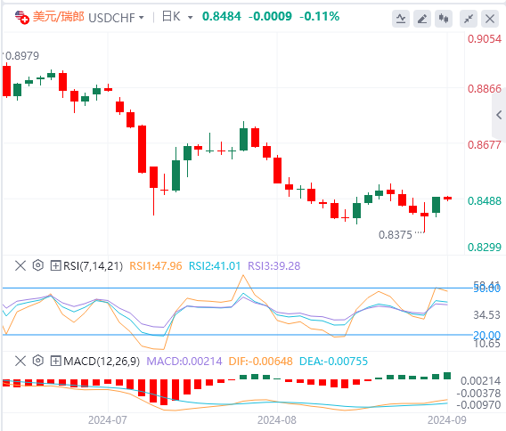Click the percent change -0.11%
Screen dimensions: 506x431
320,16
